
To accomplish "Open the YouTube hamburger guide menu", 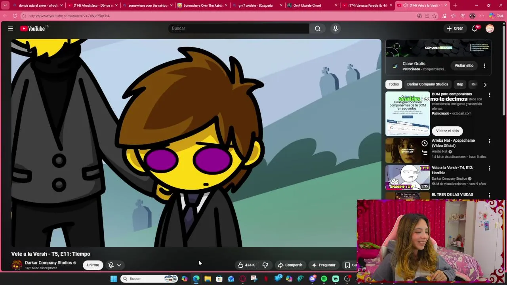I will tap(11, 28).
